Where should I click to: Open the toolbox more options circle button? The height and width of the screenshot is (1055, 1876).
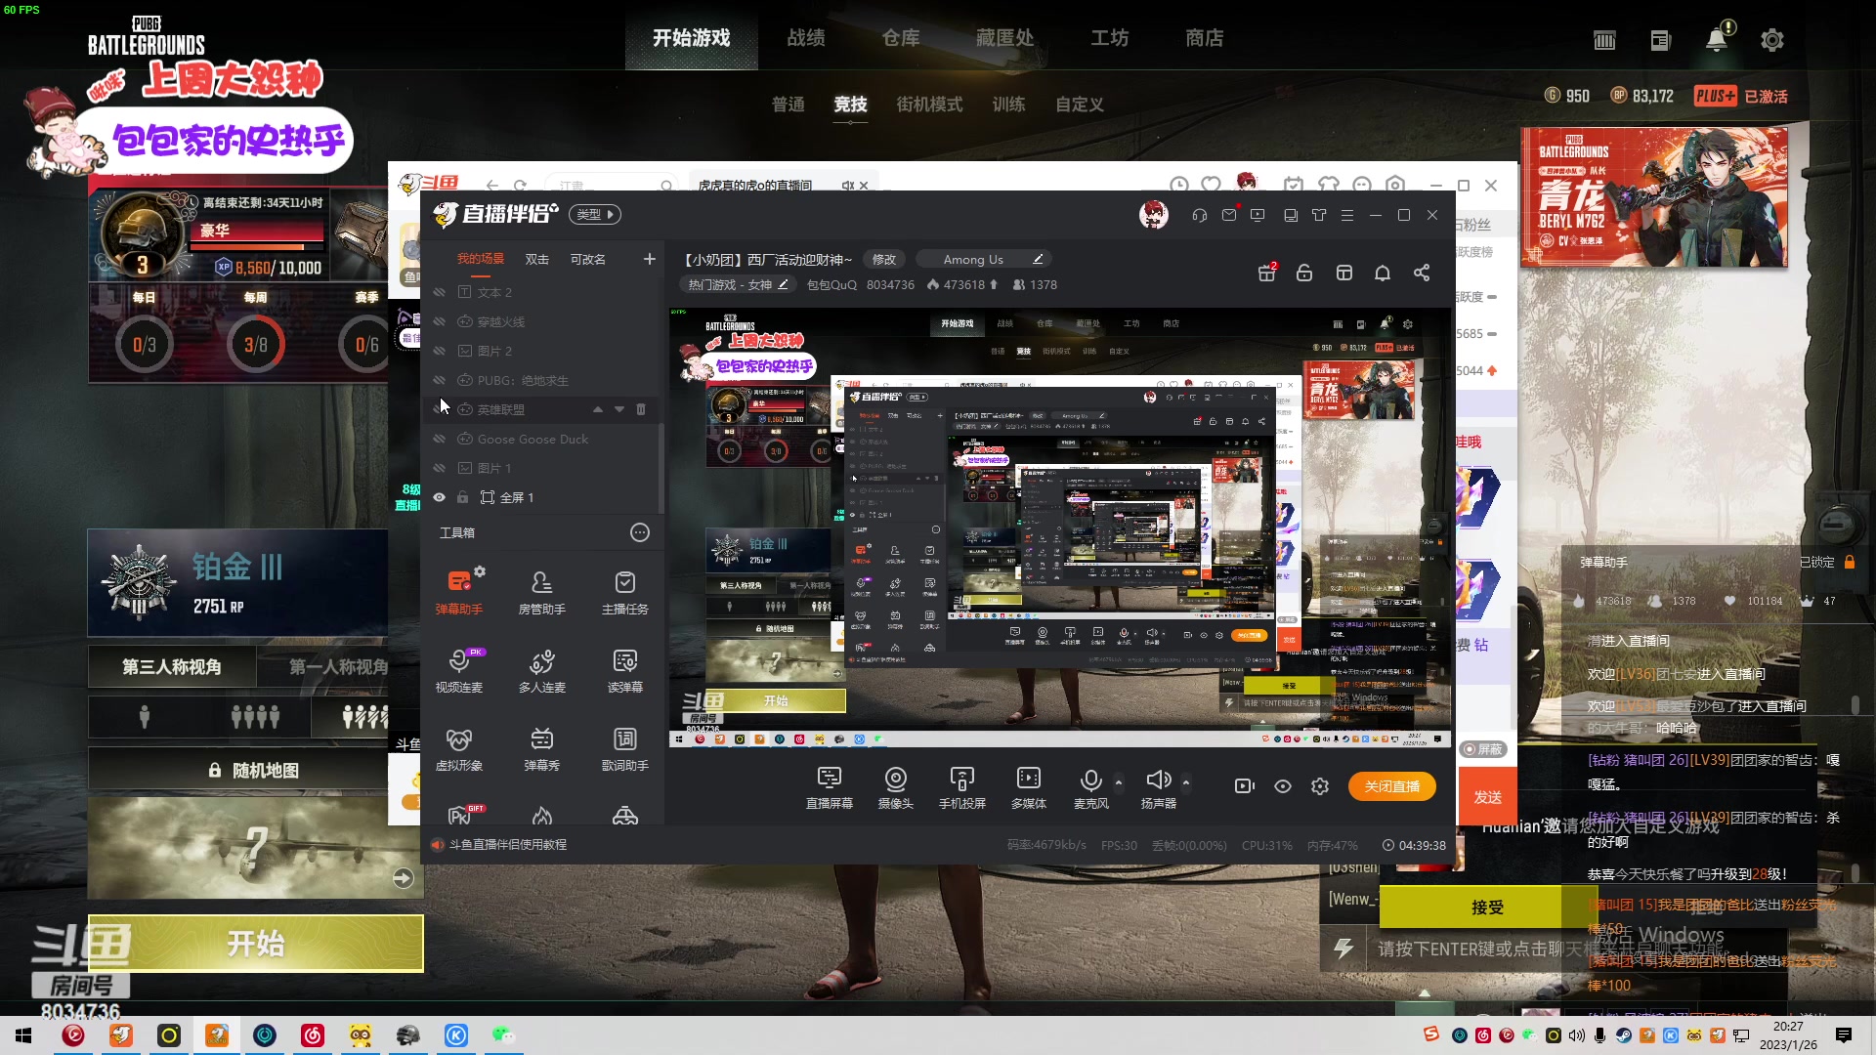640,532
